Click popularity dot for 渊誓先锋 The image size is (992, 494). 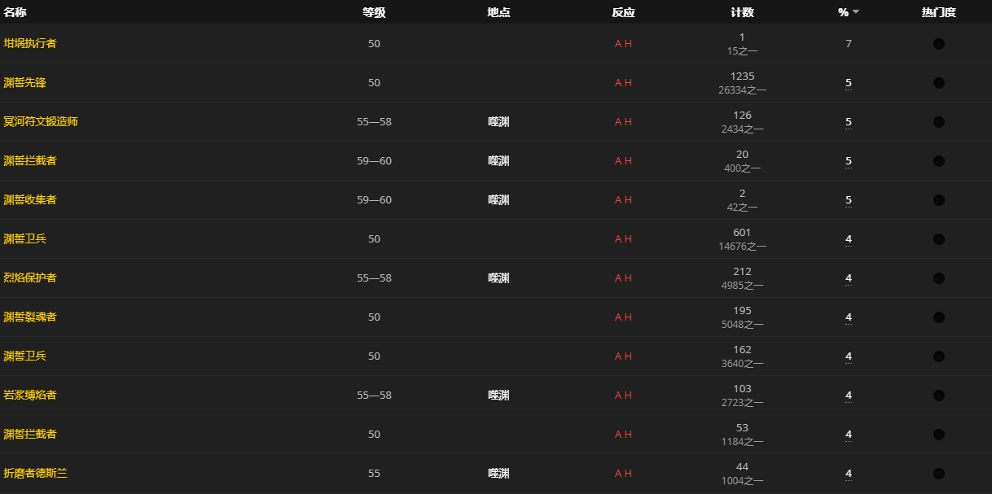[x=939, y=83]
